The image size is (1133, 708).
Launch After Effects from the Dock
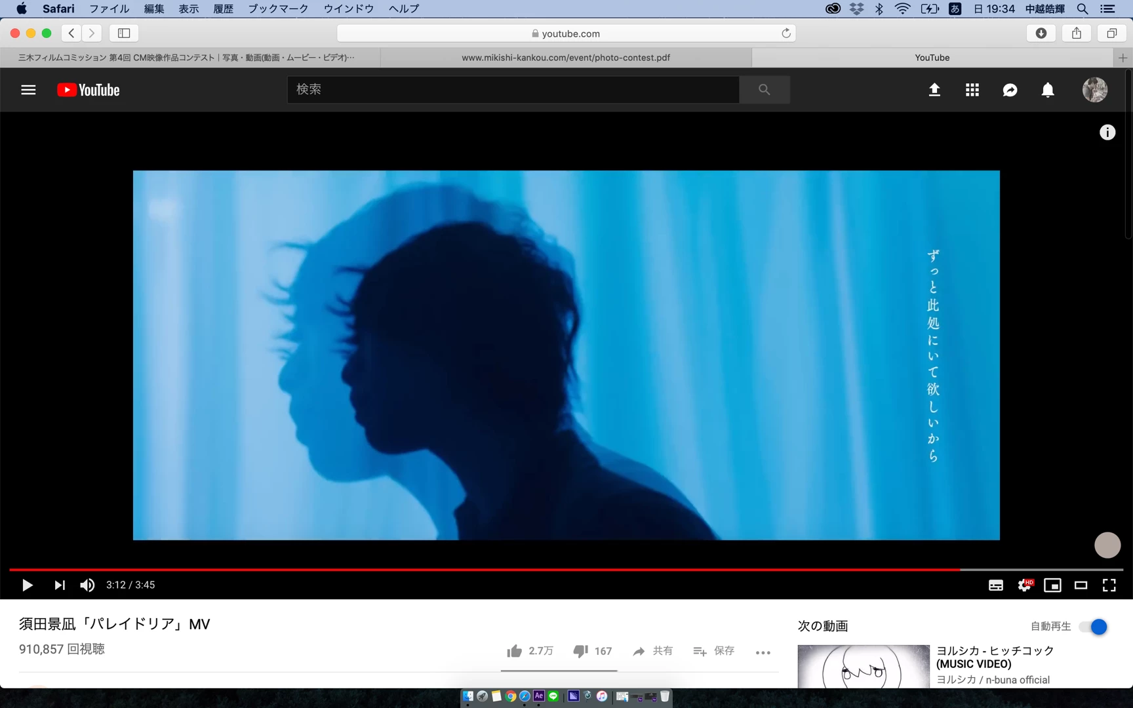tap(539, 696)
